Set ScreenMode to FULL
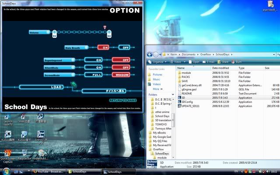 point(99,75)
